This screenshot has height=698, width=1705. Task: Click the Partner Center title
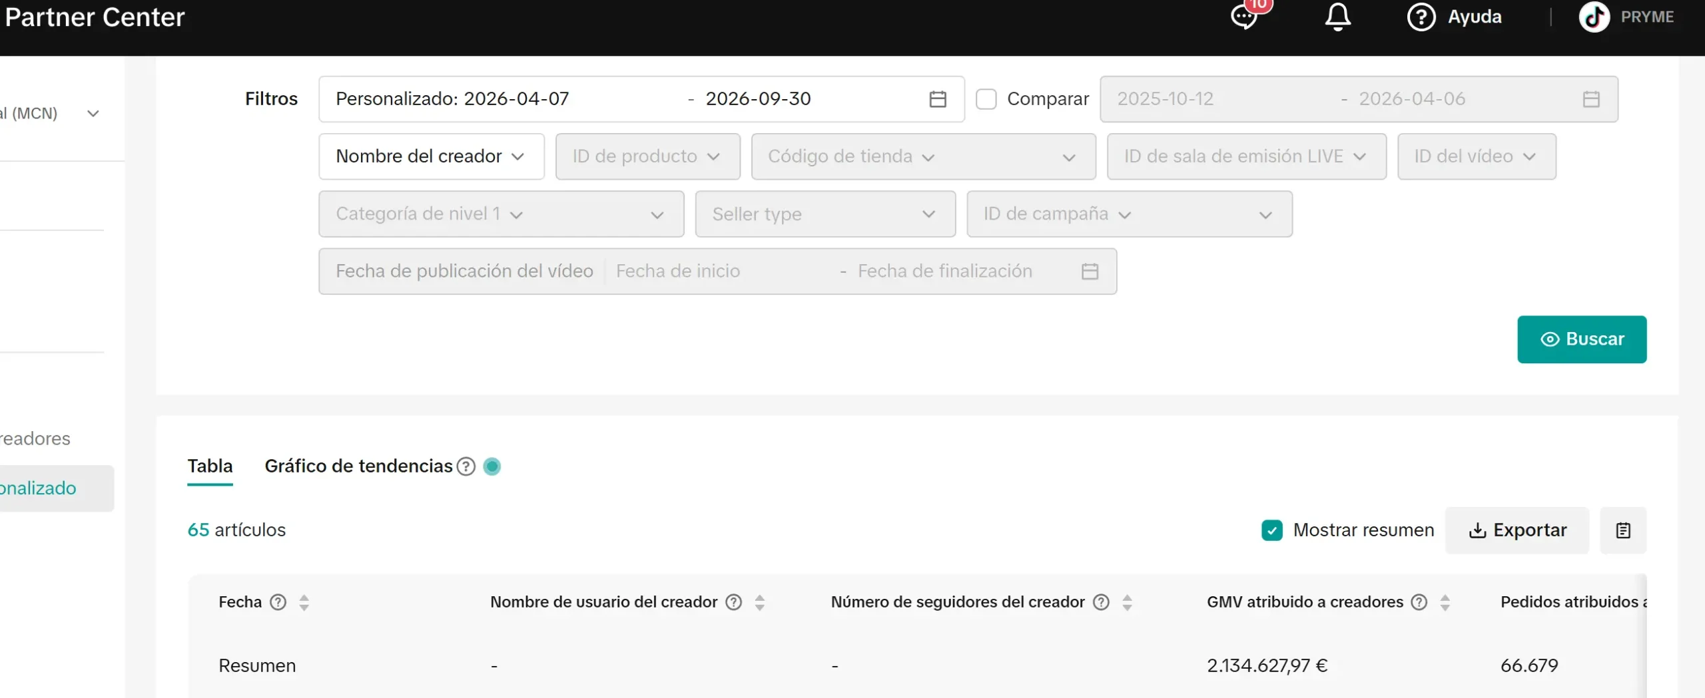[95, 17]
